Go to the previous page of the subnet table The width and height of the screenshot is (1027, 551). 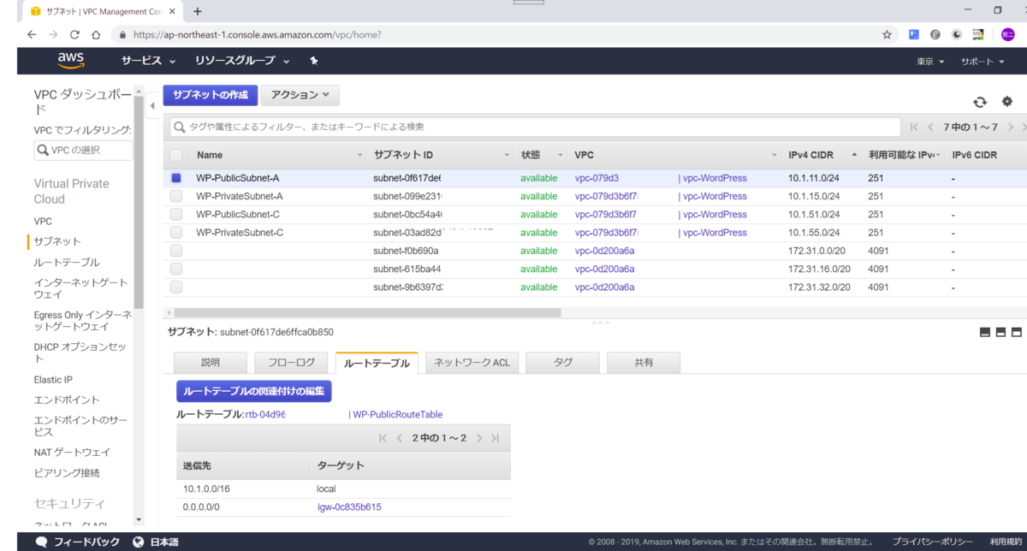coord(930,127)
